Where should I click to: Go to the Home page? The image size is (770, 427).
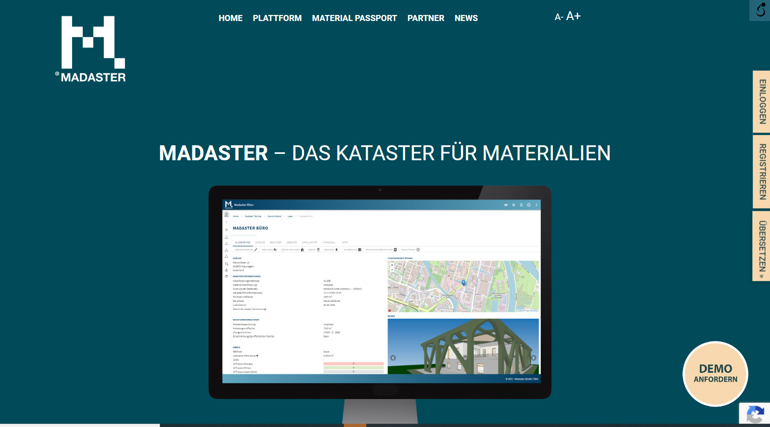click(230, 18)
